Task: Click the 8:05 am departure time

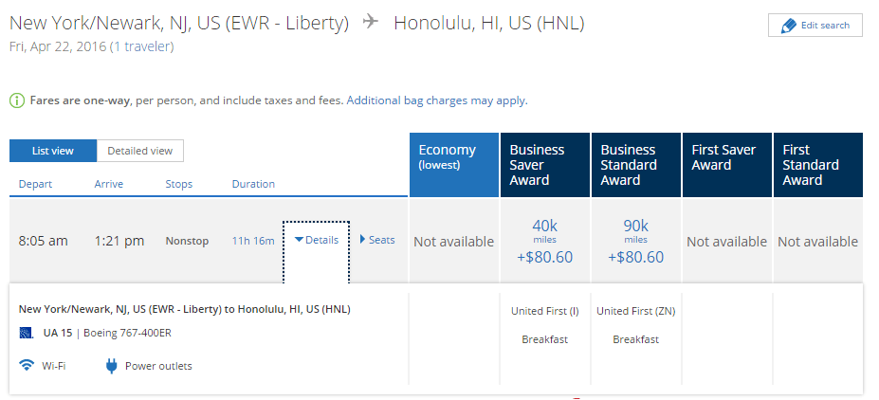Action: coord(44,241)
